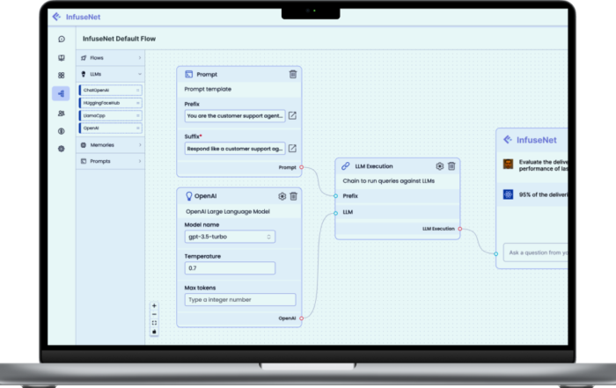
Task: Select the HuggingFaceHub item in LLMs list
Action: (x=110, y=103)
